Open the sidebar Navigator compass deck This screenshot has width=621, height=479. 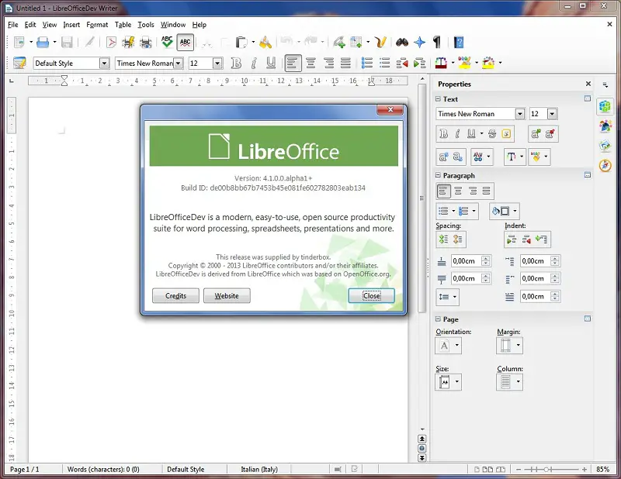pos(605,165)
